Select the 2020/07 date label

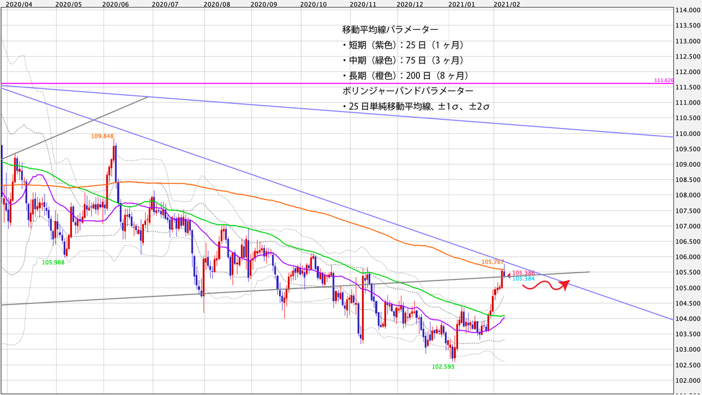point(164,4)
